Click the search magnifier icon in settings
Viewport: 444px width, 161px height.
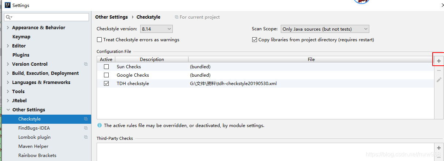pos(9,17)
